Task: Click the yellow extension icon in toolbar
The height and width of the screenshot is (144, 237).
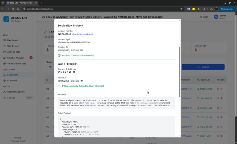Action: (193, 9)
